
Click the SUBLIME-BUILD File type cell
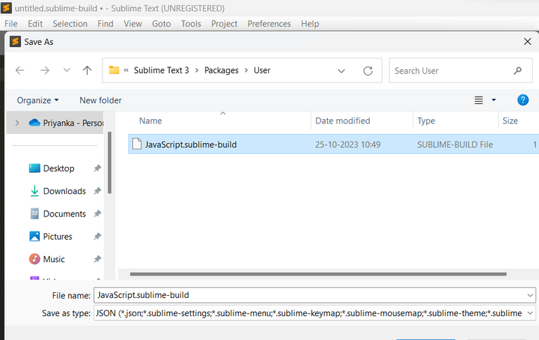coord(455,144)
